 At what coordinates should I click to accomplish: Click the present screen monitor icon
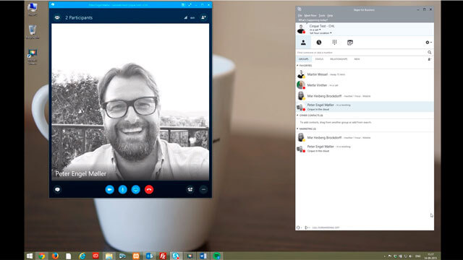[136, 189]
